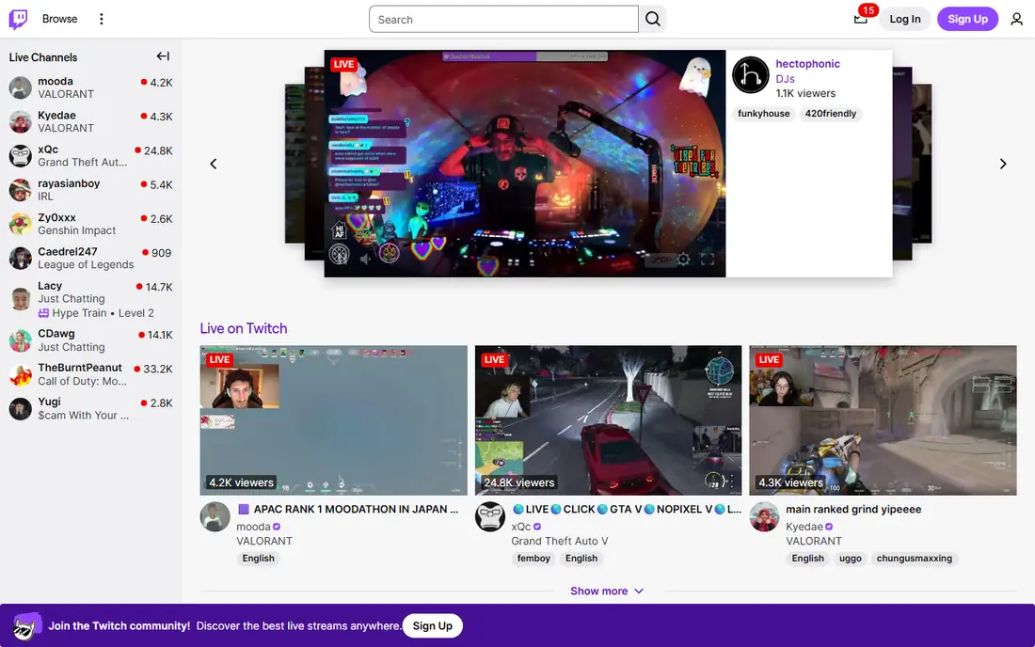This screenshot has width=1035, height=647.
Task: Open Grand Theft Auto V category link
Action: tap(560, 541)
